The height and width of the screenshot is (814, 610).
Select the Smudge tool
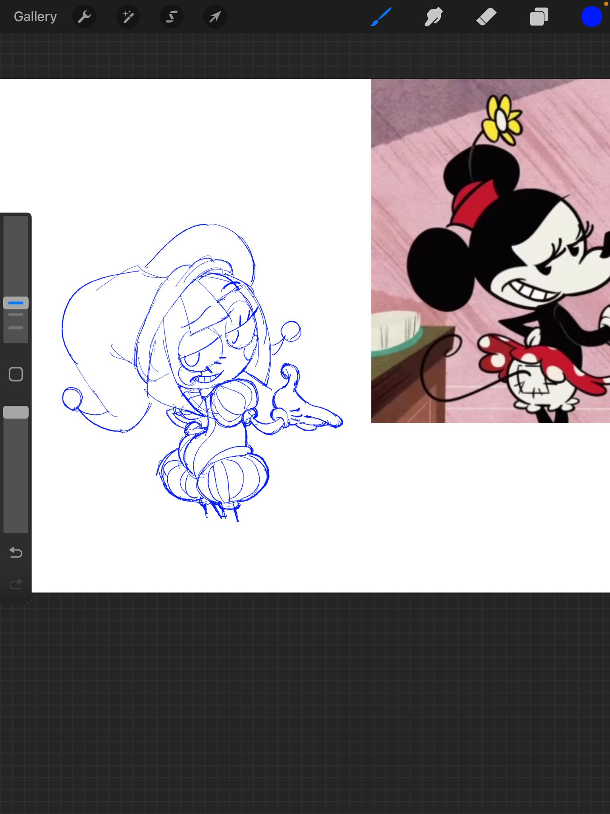pyautogui.click(x=433, y=17)
